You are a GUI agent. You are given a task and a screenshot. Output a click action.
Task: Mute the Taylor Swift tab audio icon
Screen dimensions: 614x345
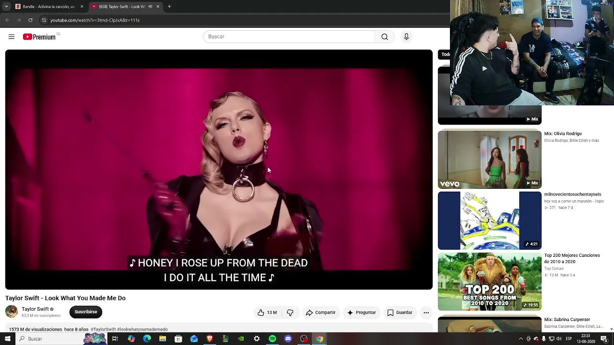(x=150, y=7)
